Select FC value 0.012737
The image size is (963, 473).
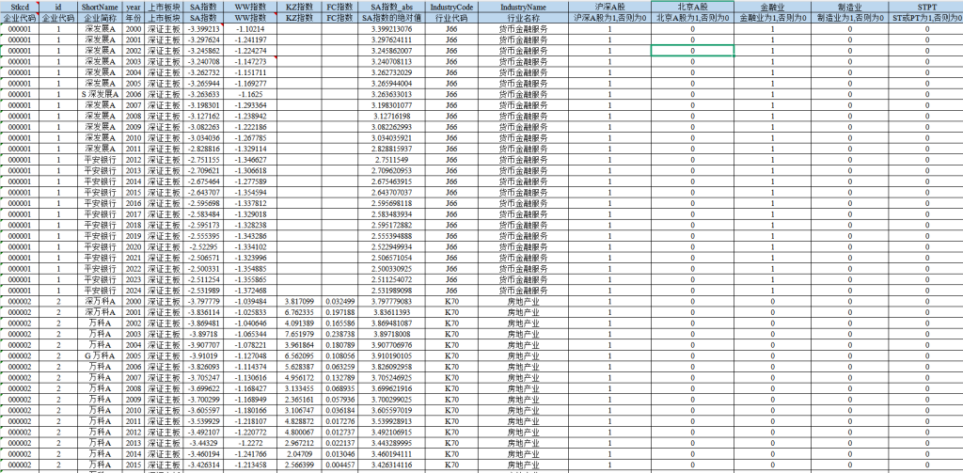[x=339, y=432]
